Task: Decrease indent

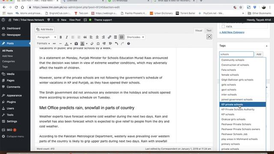Action: (104, 44)
